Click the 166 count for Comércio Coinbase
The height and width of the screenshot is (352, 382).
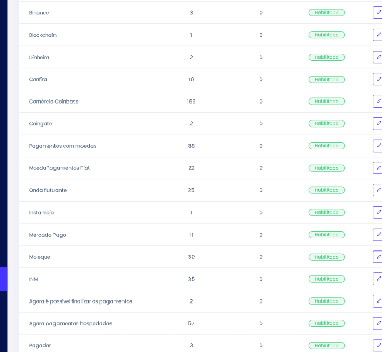pos(191,102)
